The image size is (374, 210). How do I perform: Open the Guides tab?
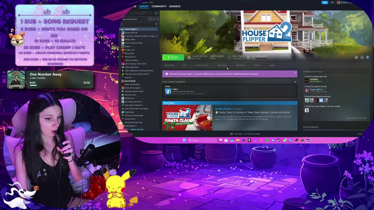[257, 65]
